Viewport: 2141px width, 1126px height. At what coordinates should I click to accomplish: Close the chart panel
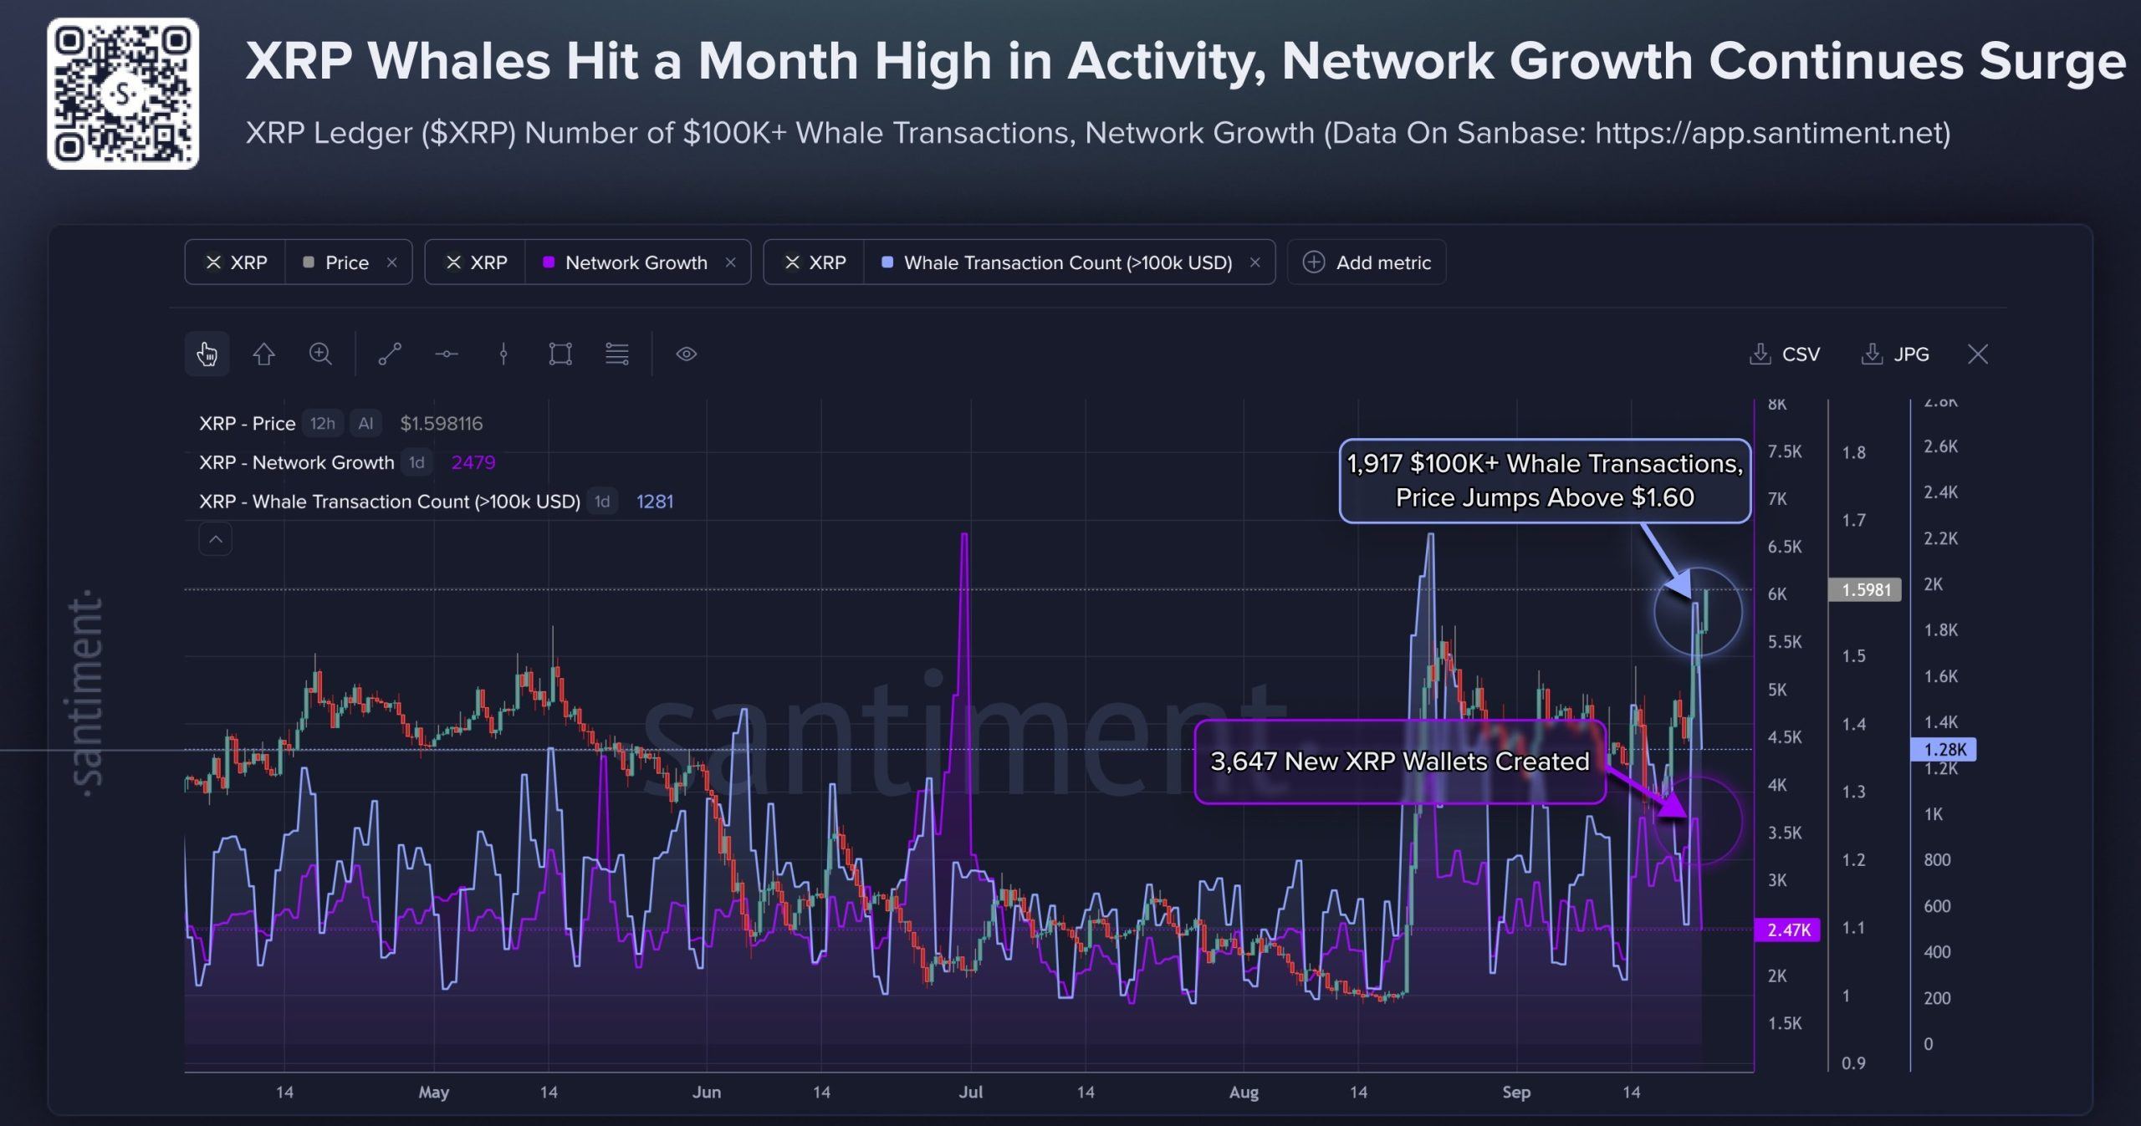(1978, 354)
